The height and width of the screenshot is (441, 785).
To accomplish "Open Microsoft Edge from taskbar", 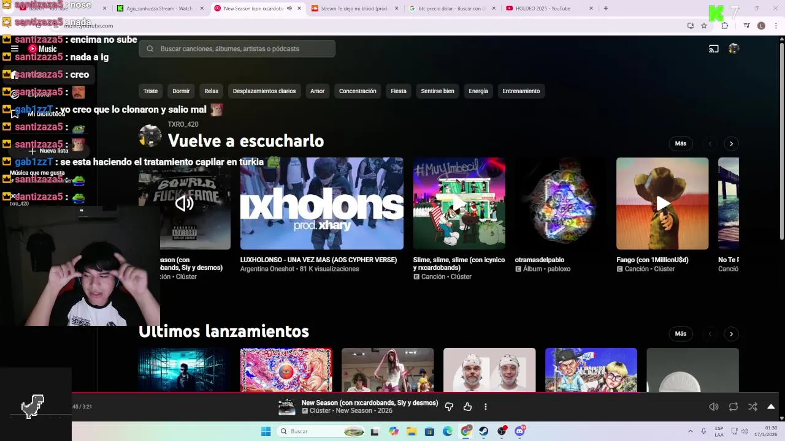I will click(x=448, y=431).
